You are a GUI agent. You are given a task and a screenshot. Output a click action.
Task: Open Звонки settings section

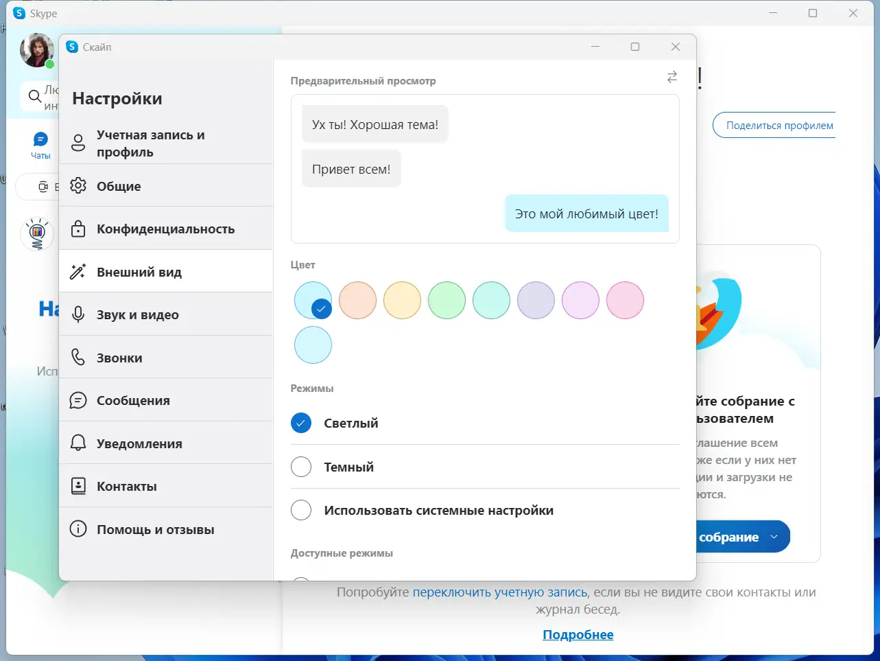pyautogui.click(x=166, y=357)
